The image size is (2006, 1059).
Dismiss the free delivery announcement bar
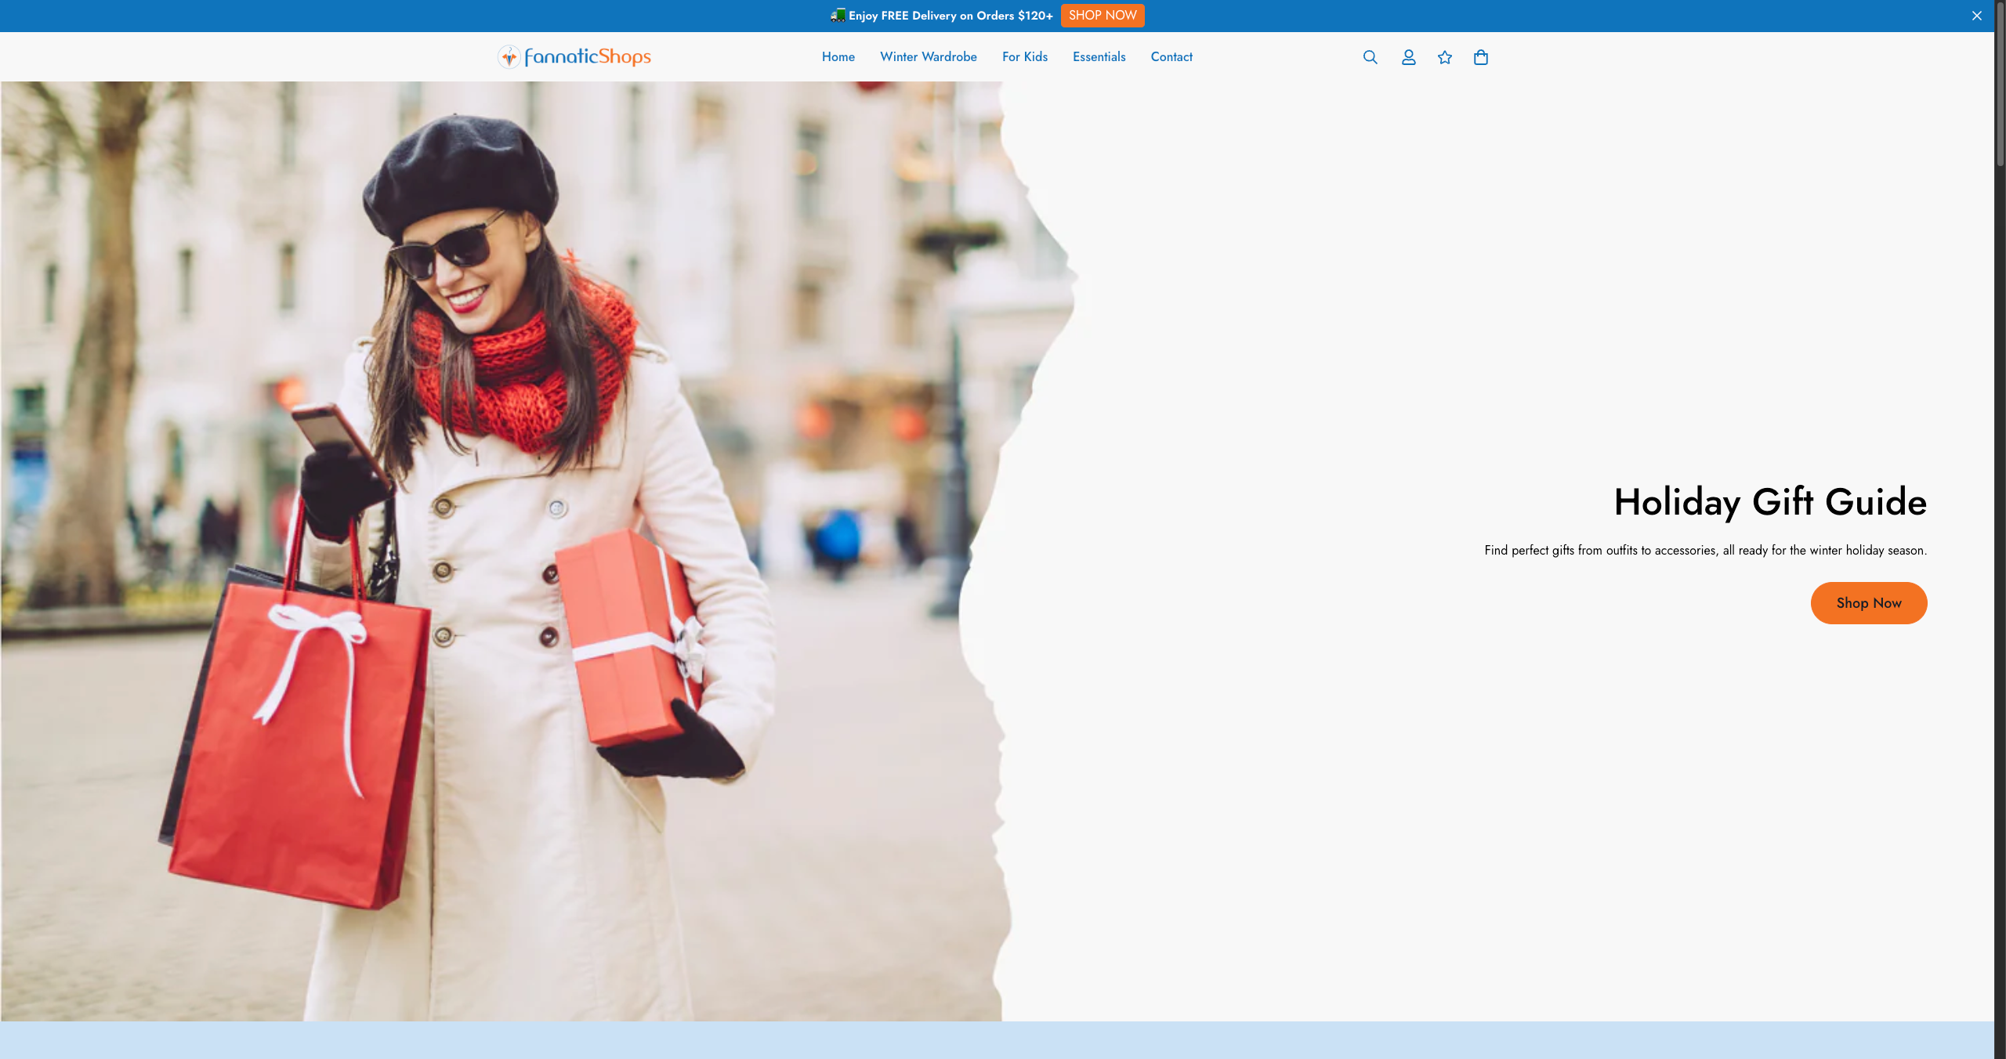[x=1976, y=16]
